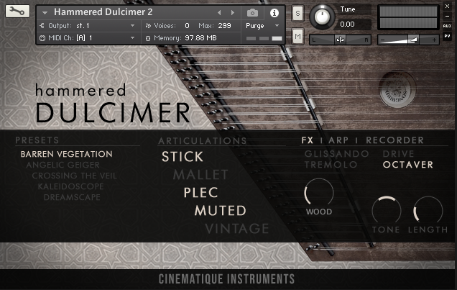This screenshot has width=457, height=290.
Task: Adjust the Length knob
Action: tap(428, 210)
